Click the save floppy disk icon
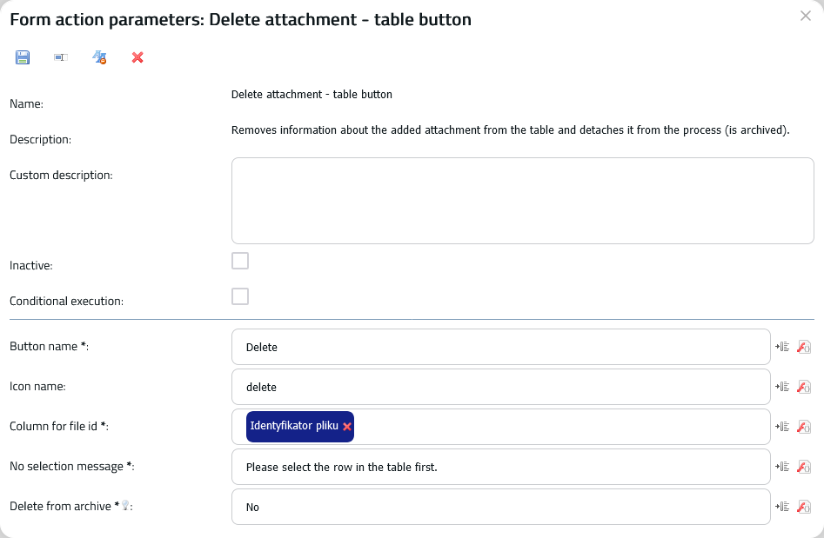 tap(23, 57)
